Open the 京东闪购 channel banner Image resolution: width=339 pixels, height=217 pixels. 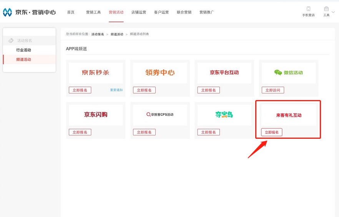pos(96,115)
